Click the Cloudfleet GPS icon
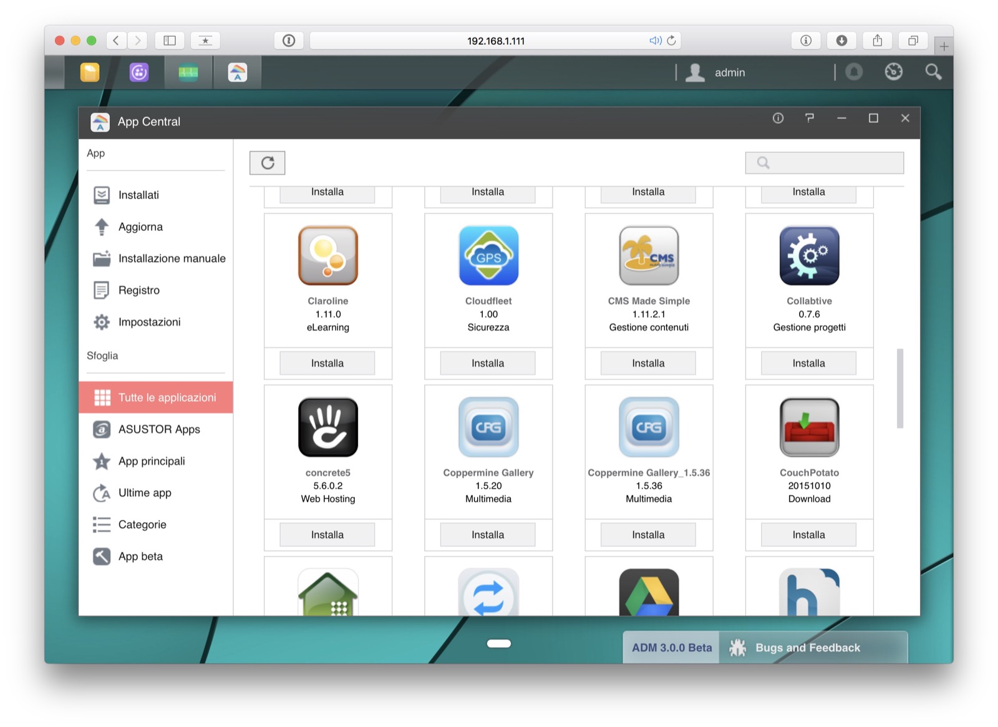The height and width of the screenshot is (727, 998). pyautogui.click(x=488, y=255)
